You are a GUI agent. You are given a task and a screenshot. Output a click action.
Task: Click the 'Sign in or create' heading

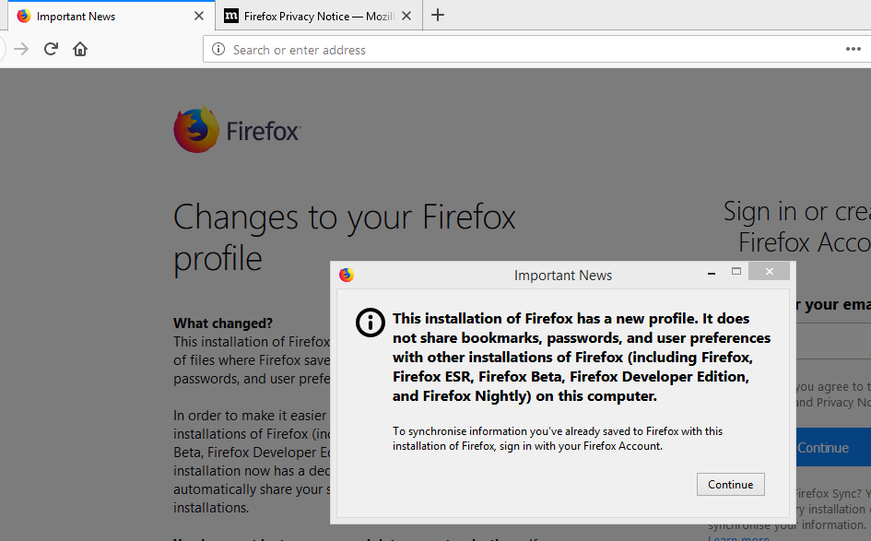pyautogui.click(x=797, y=227)
